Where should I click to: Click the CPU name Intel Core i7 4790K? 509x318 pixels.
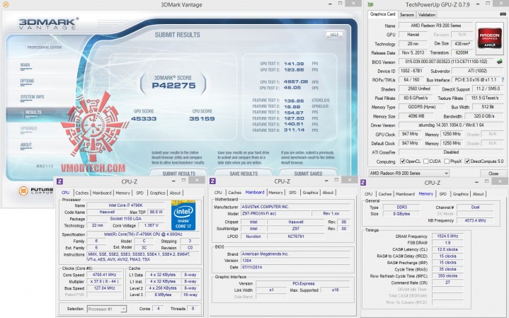[x=125, y=205]
